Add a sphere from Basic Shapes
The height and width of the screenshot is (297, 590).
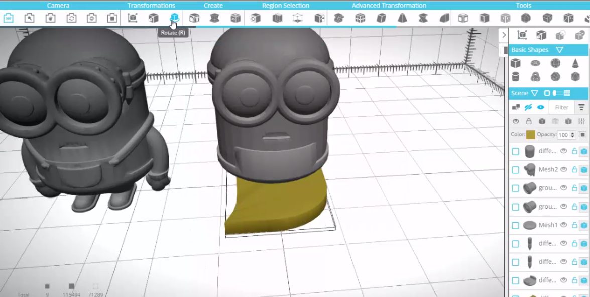555,63
